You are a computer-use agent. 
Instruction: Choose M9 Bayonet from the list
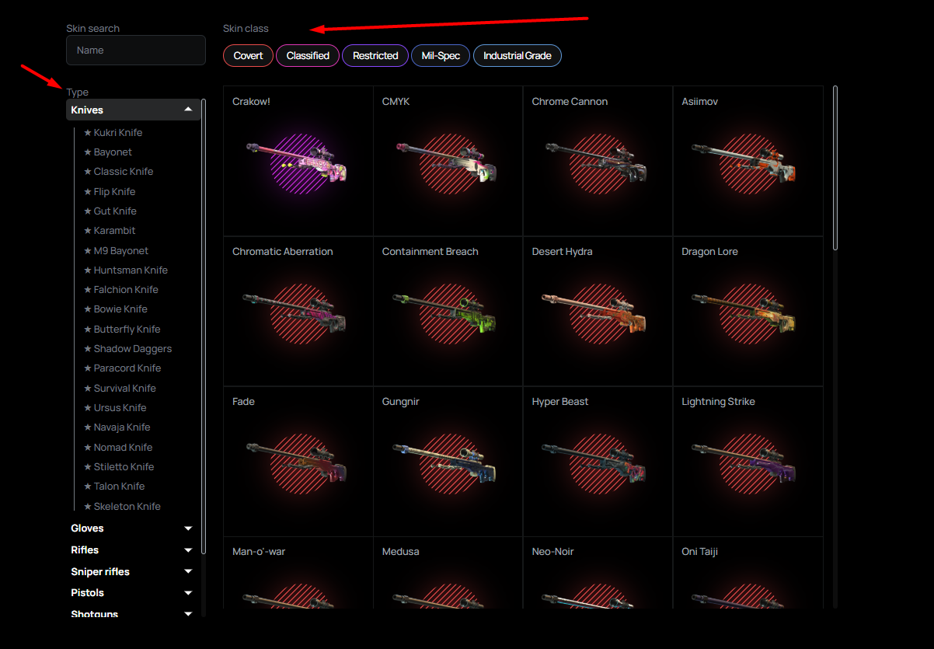116,251
